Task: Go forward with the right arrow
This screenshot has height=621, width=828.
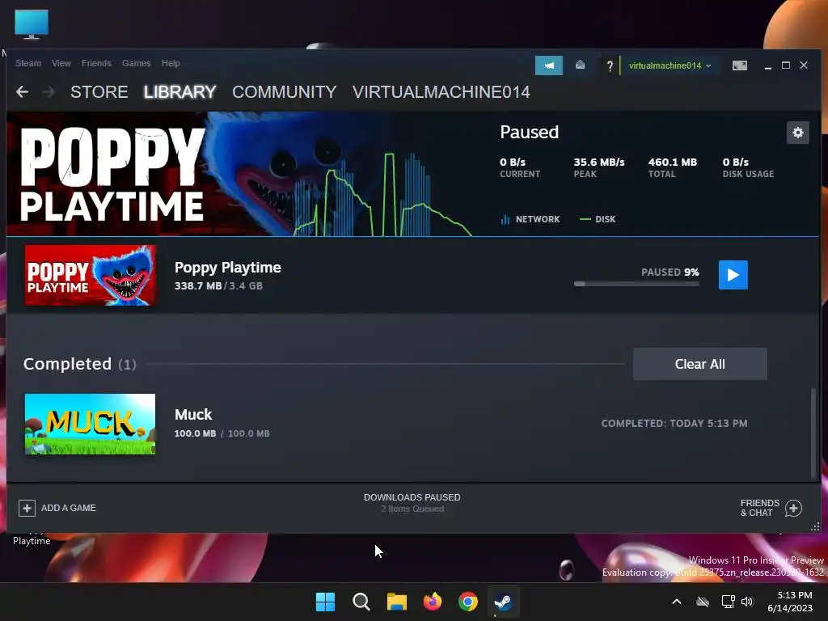Action: 49,92
